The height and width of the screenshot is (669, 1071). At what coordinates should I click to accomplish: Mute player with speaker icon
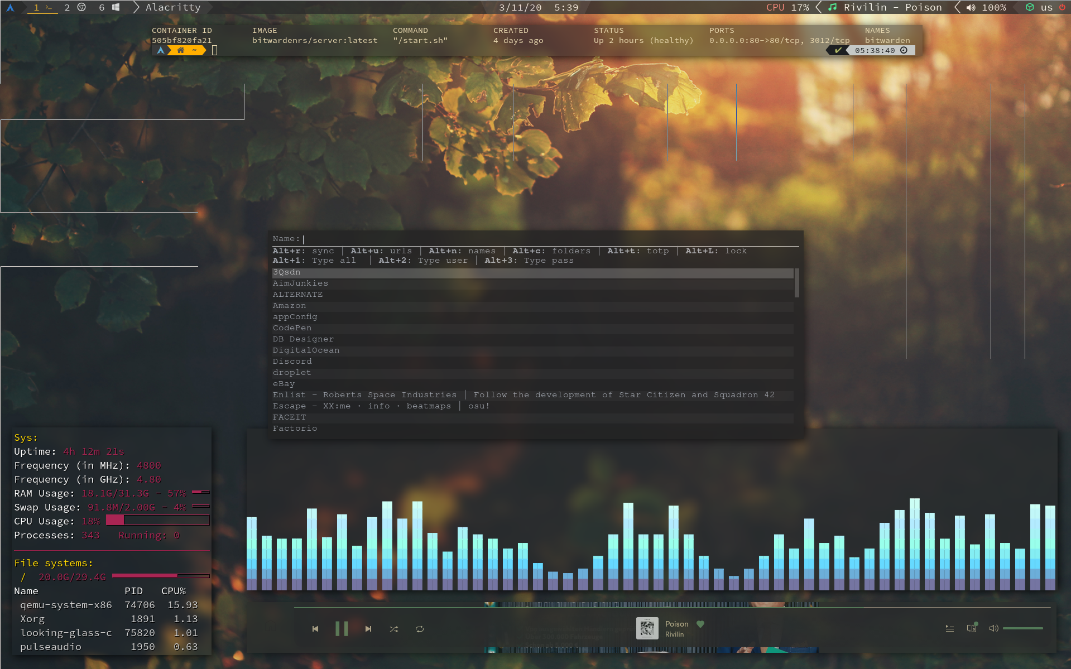(993, 628)
